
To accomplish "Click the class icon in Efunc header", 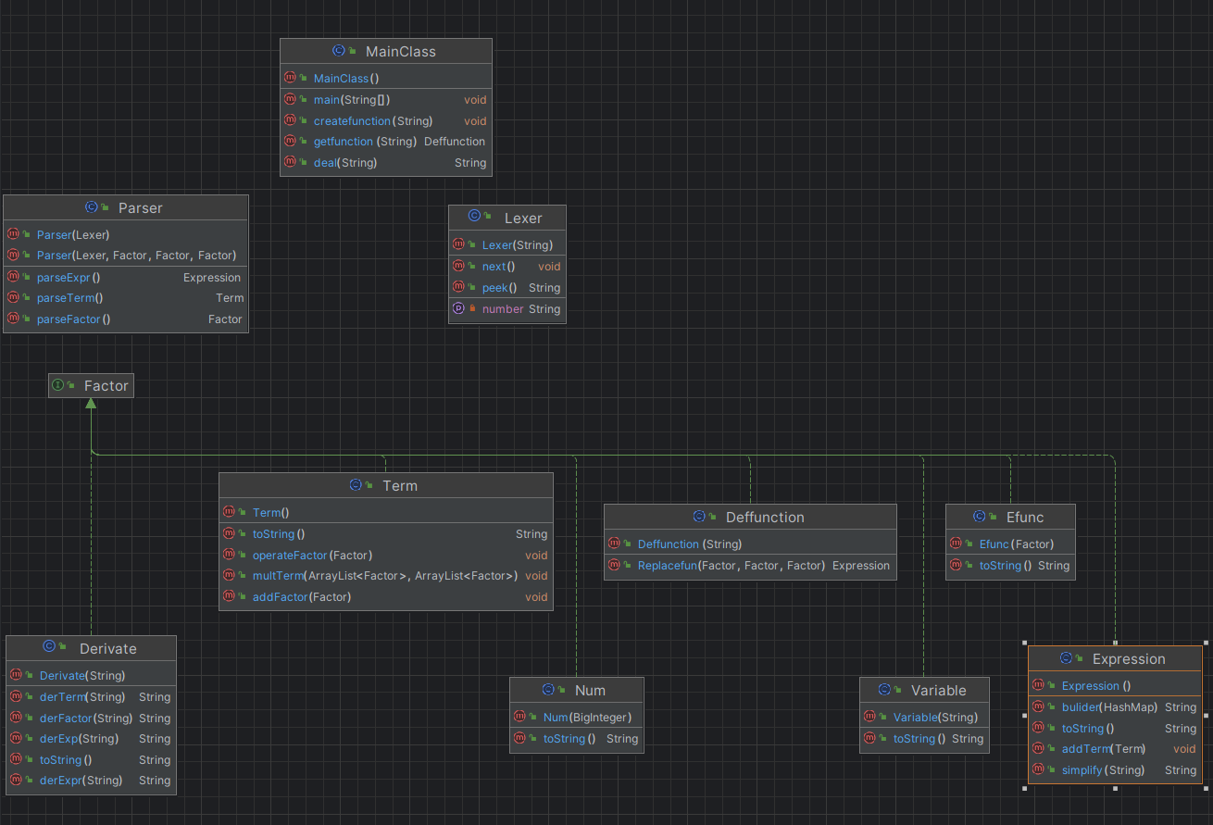I will (980, 517).
